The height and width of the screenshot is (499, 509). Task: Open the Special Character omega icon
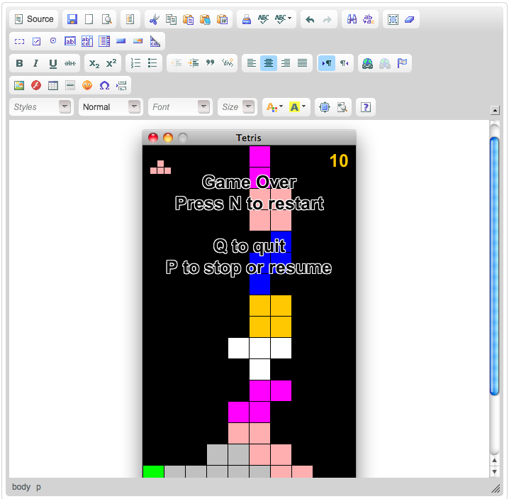click(104, 85)
